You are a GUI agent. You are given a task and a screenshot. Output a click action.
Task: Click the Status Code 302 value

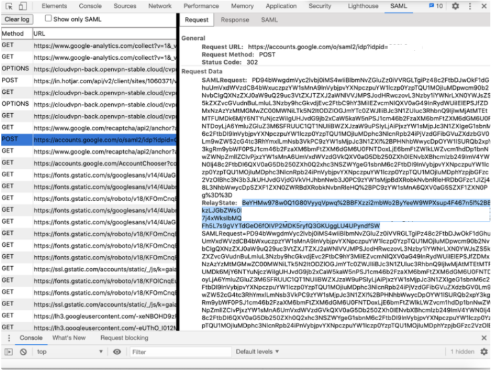pos(252,63)
